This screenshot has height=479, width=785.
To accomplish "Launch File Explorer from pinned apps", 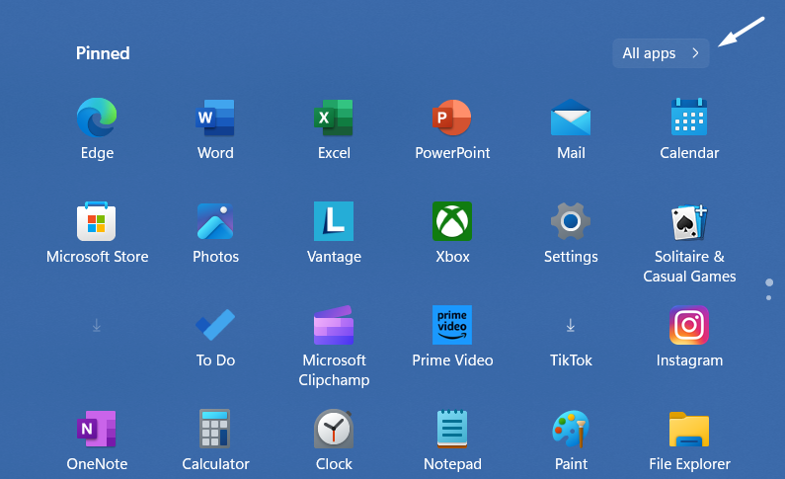I will pyautogui.click(x=689, y=430).
